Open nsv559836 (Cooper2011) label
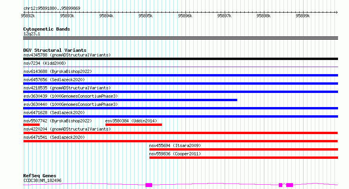This screenshot has height=189, width=349. pos(175,154)
